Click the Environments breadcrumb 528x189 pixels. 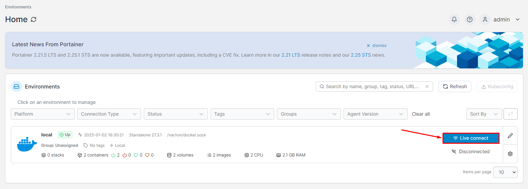tap(18, 7)
